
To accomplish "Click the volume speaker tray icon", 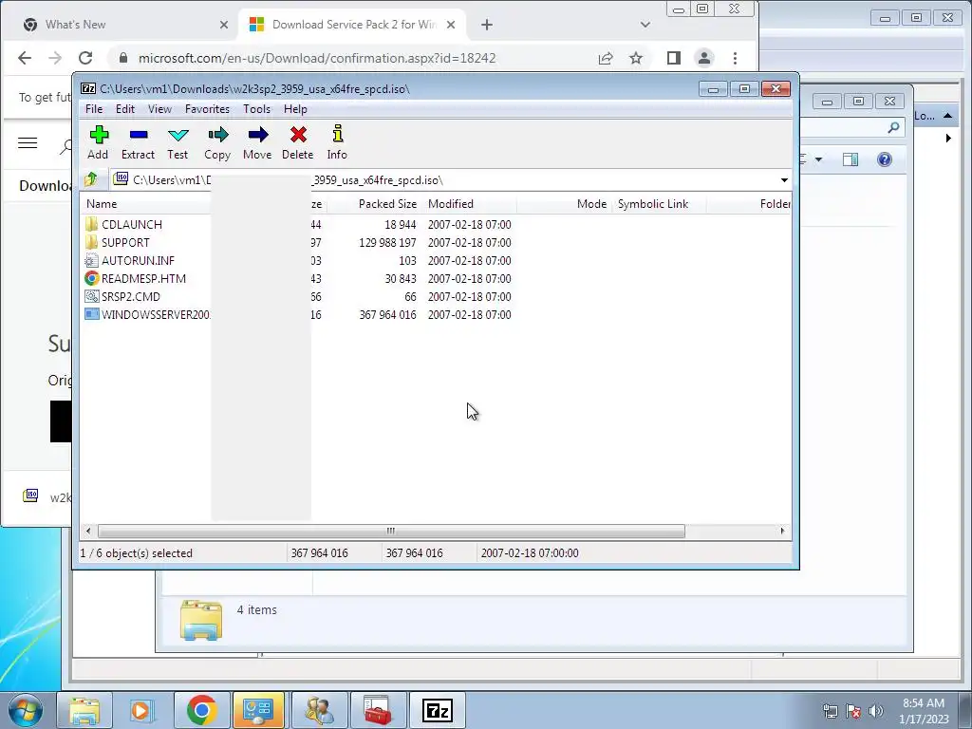I will (876, 711).
